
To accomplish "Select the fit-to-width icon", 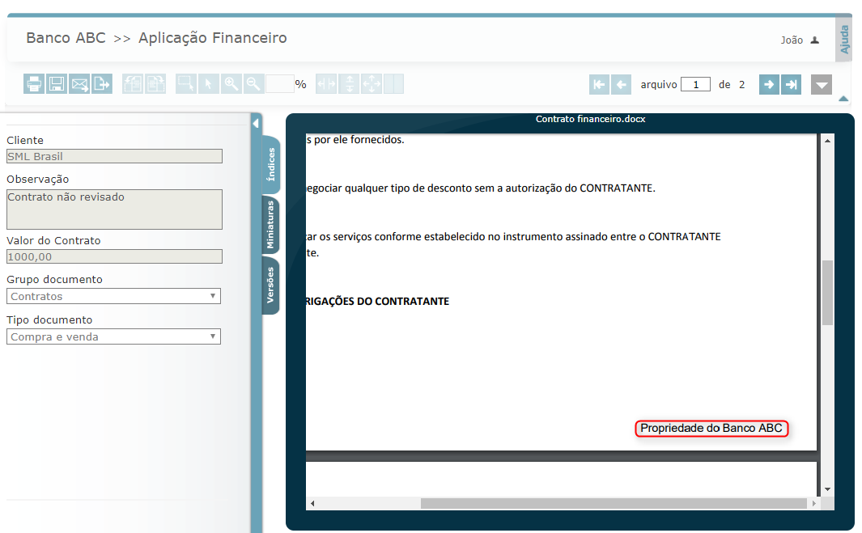I will pos(327,83).
